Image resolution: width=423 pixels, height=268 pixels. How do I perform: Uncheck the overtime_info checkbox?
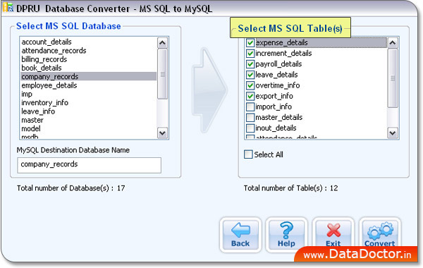click(x=250, y=85)
